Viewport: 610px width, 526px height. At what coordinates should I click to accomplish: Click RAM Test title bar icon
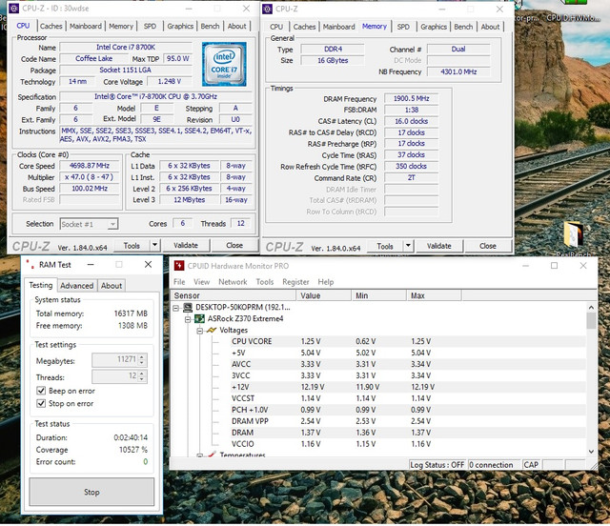pyautogui.click(x=30, y=265)
